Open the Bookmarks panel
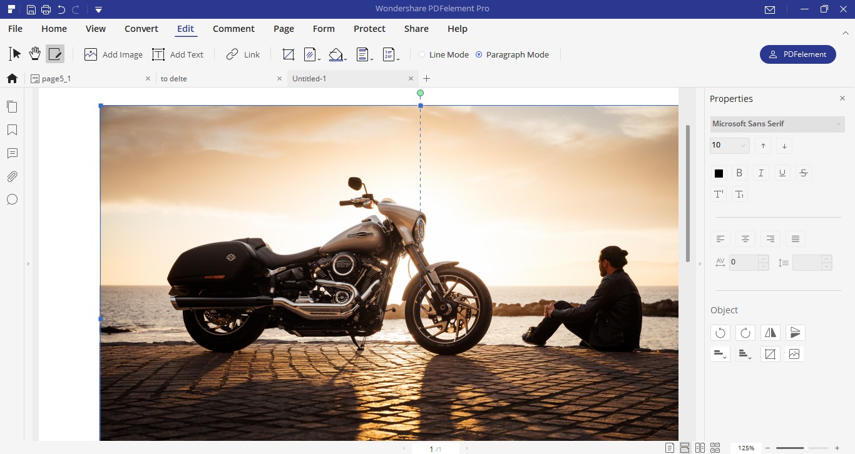Image resolution: width=855 pixels, height=454 pixels. pyautogui.click(x=12, y=130)
